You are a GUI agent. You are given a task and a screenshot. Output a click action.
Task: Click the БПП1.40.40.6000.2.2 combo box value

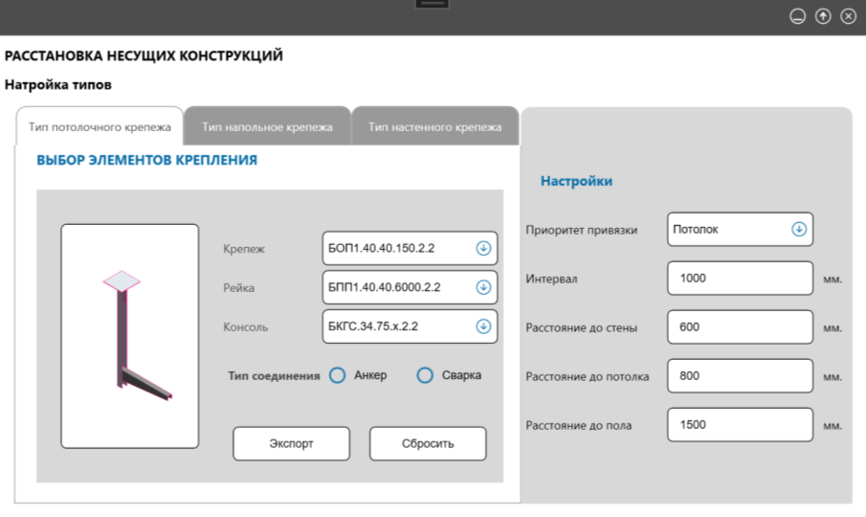pos(385,287)
